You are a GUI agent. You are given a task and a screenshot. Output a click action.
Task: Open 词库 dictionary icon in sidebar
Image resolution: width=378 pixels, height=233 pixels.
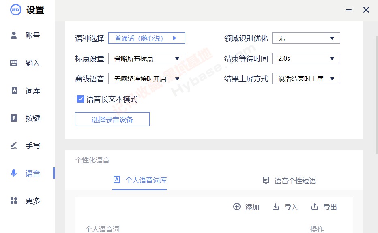pos(14,90)
